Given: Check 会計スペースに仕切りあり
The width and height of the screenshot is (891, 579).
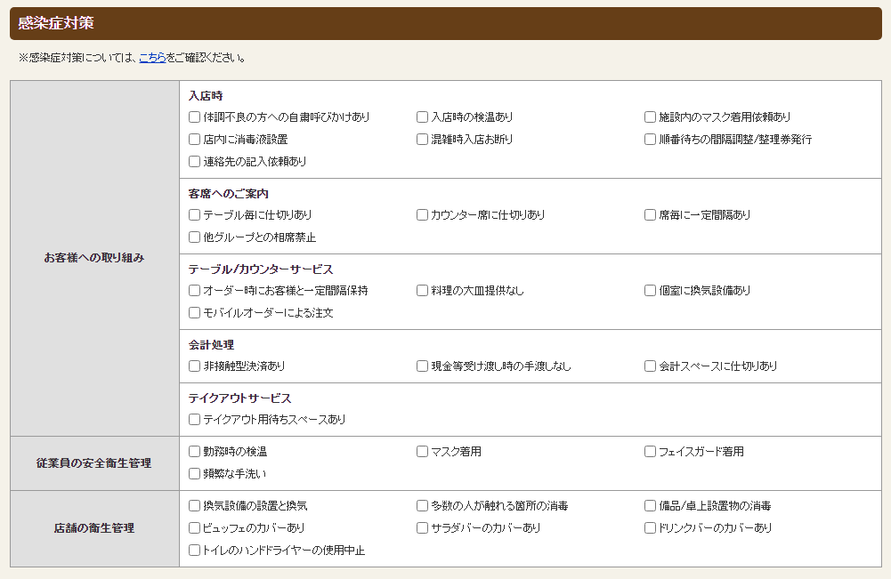Looking at the screenshot, I should (x=650, y=366).
